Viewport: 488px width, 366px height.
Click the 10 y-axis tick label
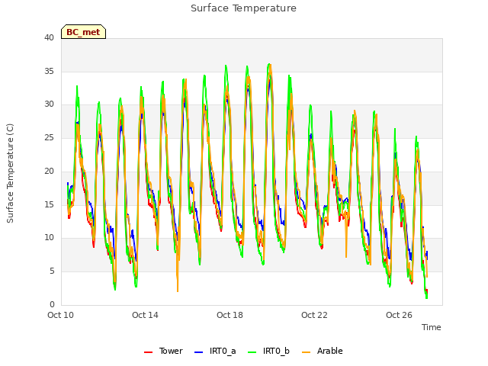pos(49,238)
